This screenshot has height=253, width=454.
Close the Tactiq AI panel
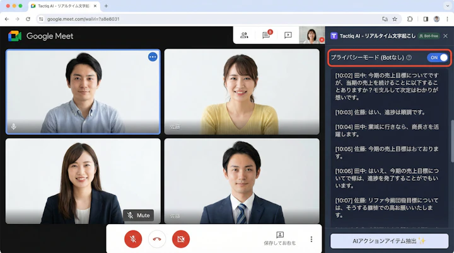(445, 36)
